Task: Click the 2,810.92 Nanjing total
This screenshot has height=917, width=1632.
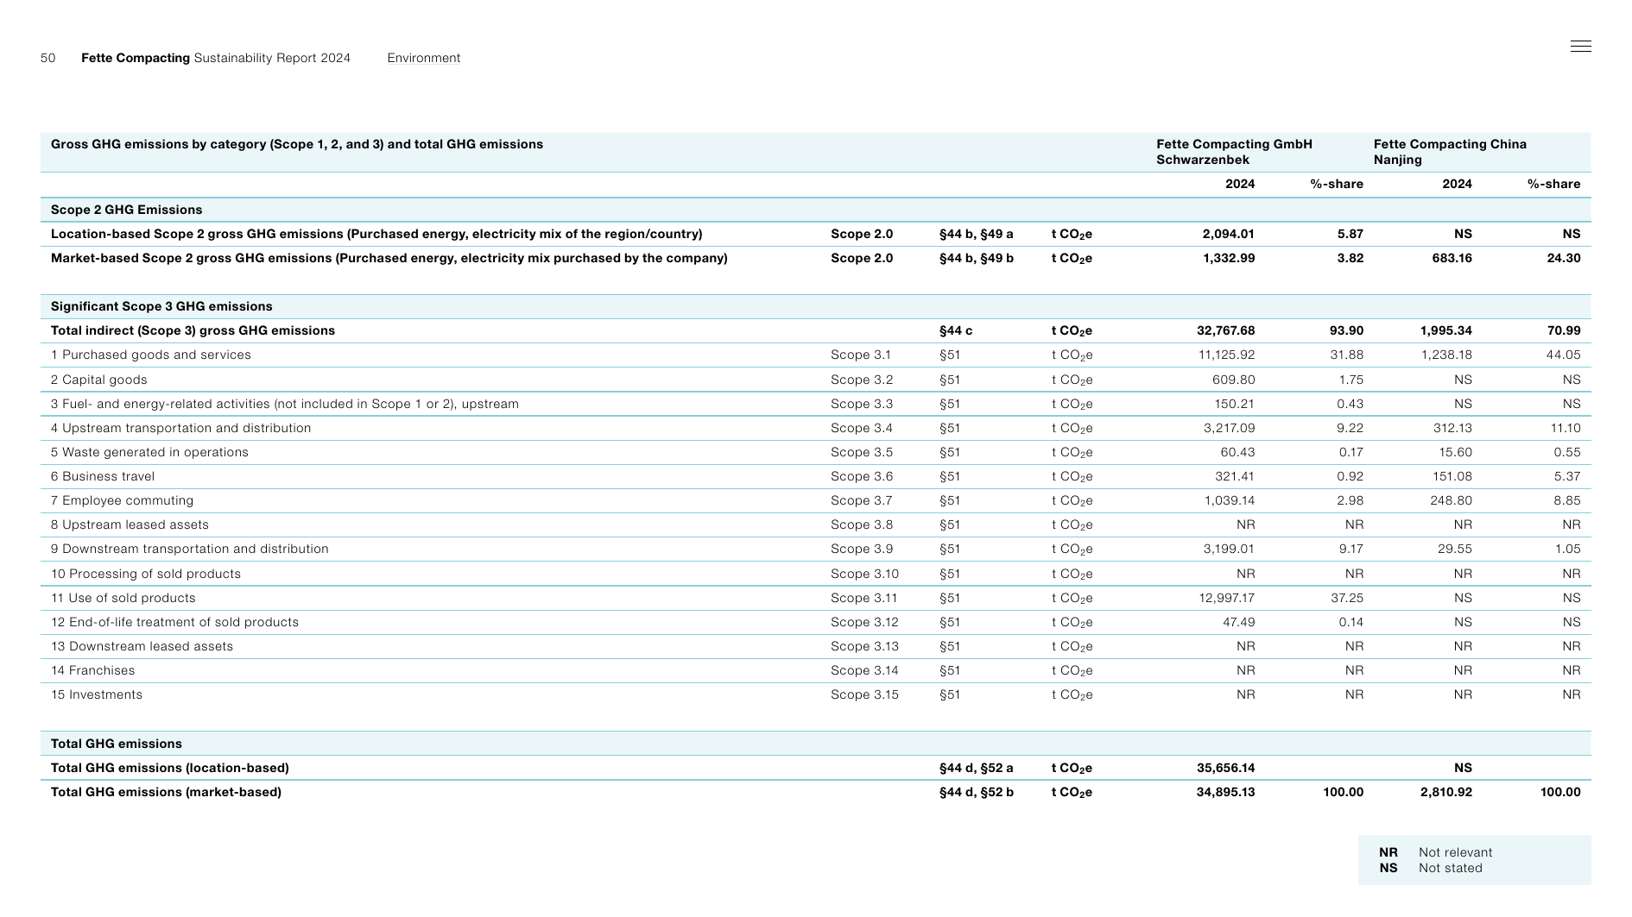Action: point(1446,792)
